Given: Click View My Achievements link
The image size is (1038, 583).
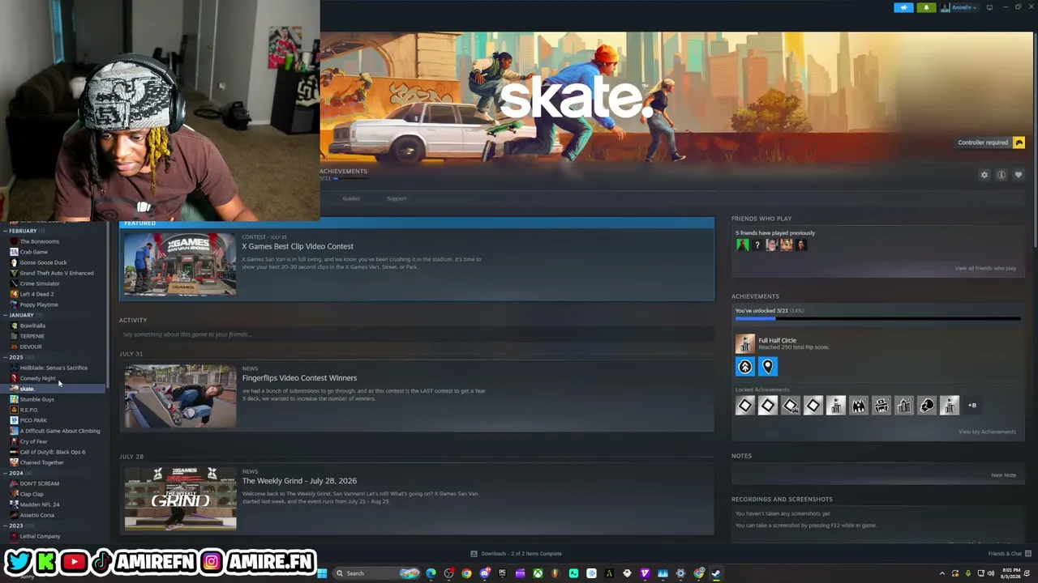Looking at the screenshot, I should (x=987, y=432).
